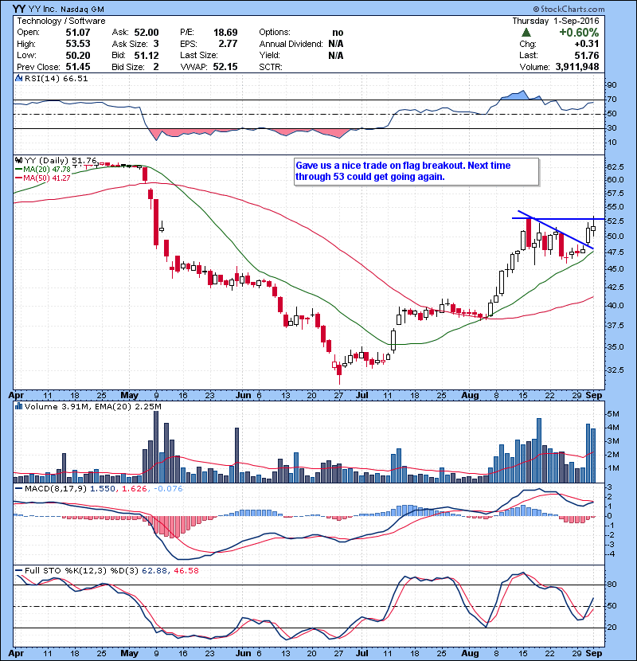Click the 52.5 price axis label
The height and width of the screenshot is (661, 637).
[x=615, y=221]
